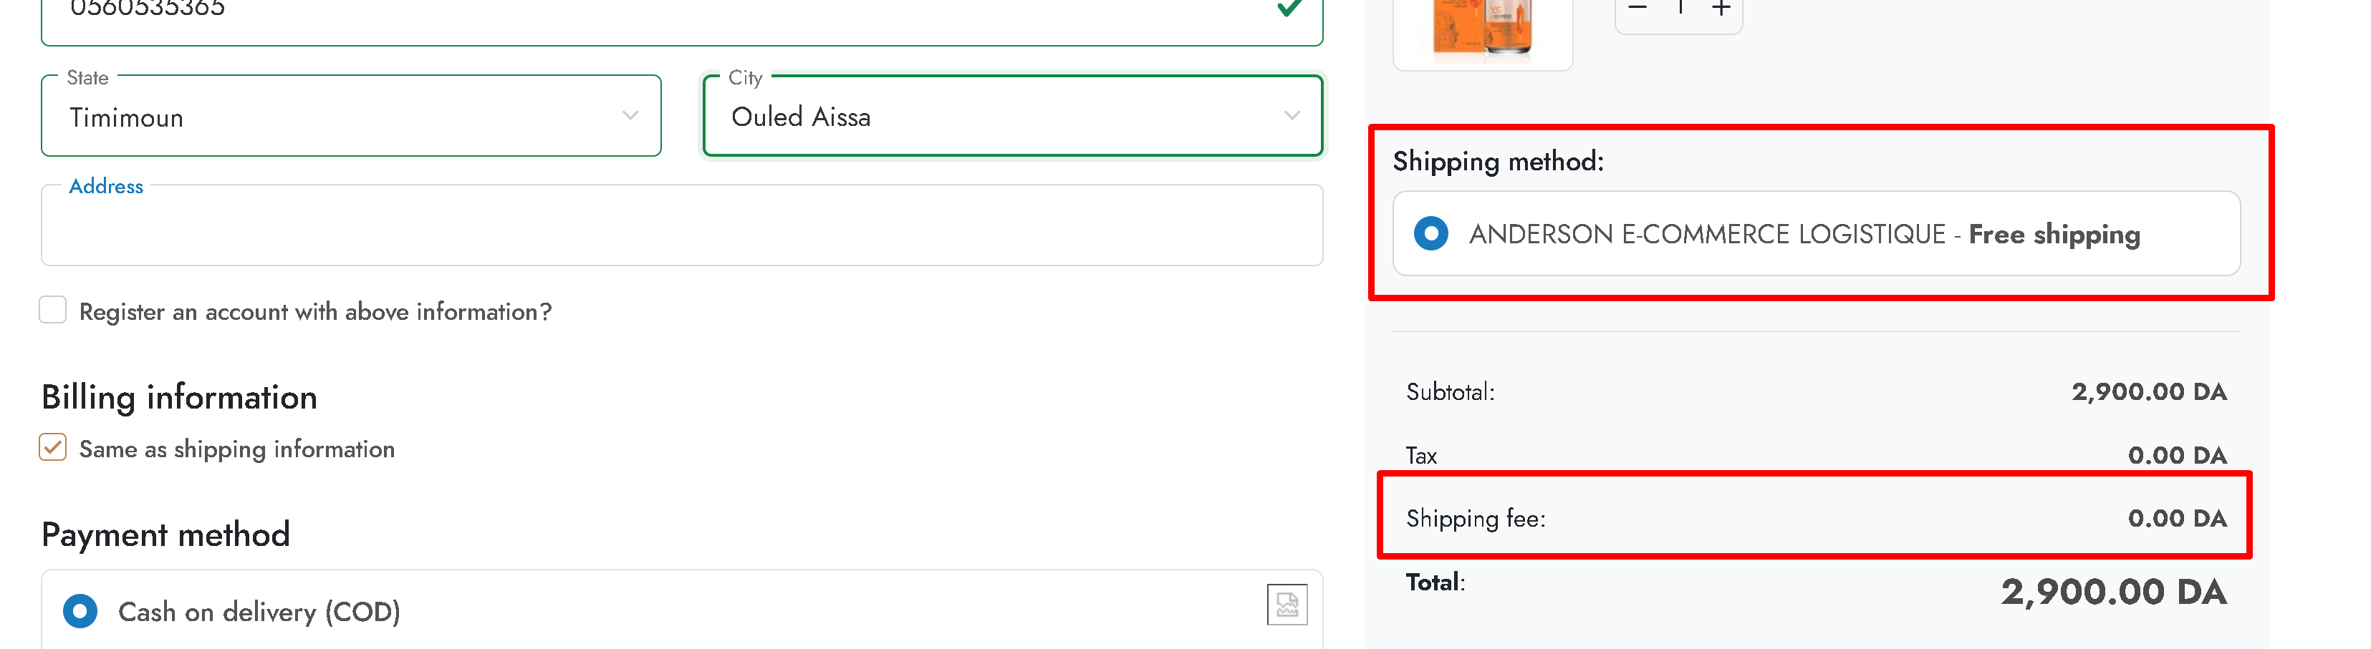Viewport: 2371px width, 649px height.
Task: Click the green checkmark in phone field
Action: coord(1290,9)
